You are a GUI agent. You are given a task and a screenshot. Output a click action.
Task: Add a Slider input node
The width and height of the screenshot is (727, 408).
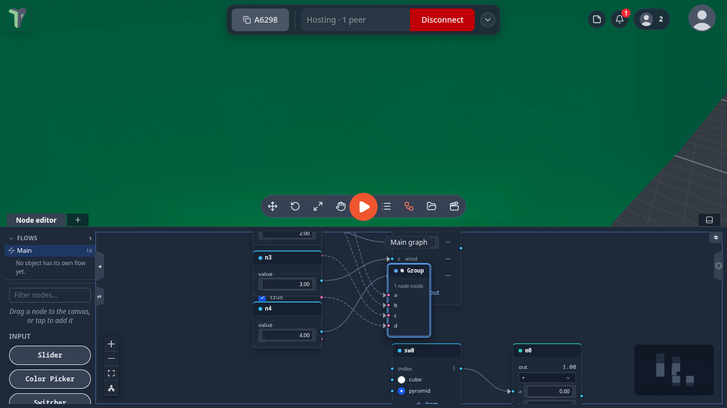pyautogui.click(x=50, y=355)
